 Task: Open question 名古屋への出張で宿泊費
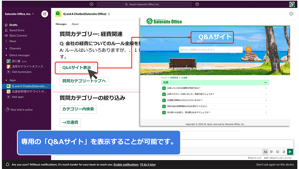215,112
